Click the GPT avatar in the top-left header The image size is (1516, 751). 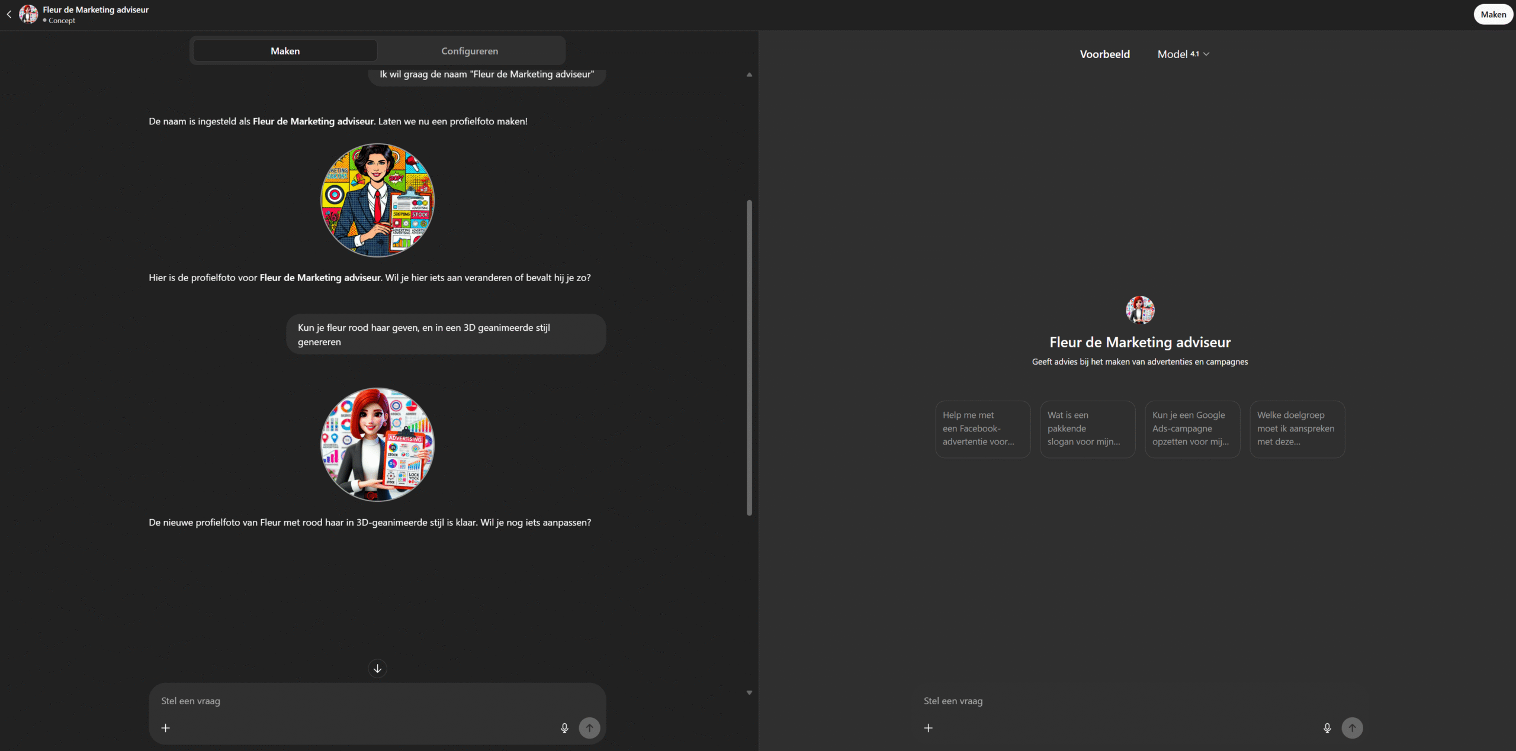28,14
